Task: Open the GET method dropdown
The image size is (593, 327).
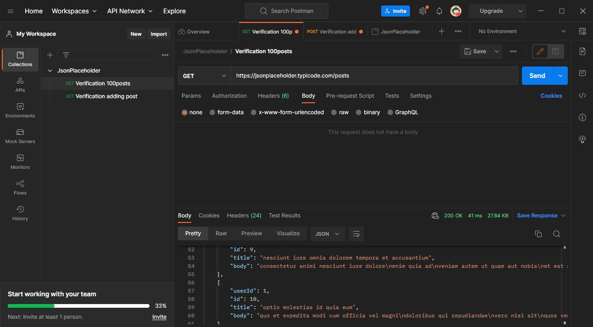Action: click(204, 76)
